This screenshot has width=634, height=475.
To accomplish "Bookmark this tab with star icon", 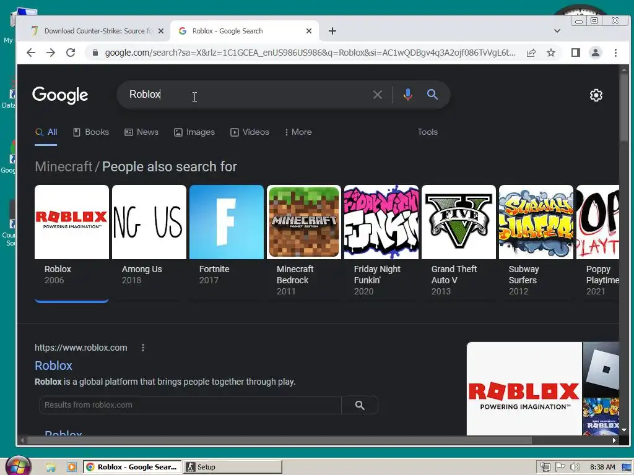I will [x=550, y=53].
